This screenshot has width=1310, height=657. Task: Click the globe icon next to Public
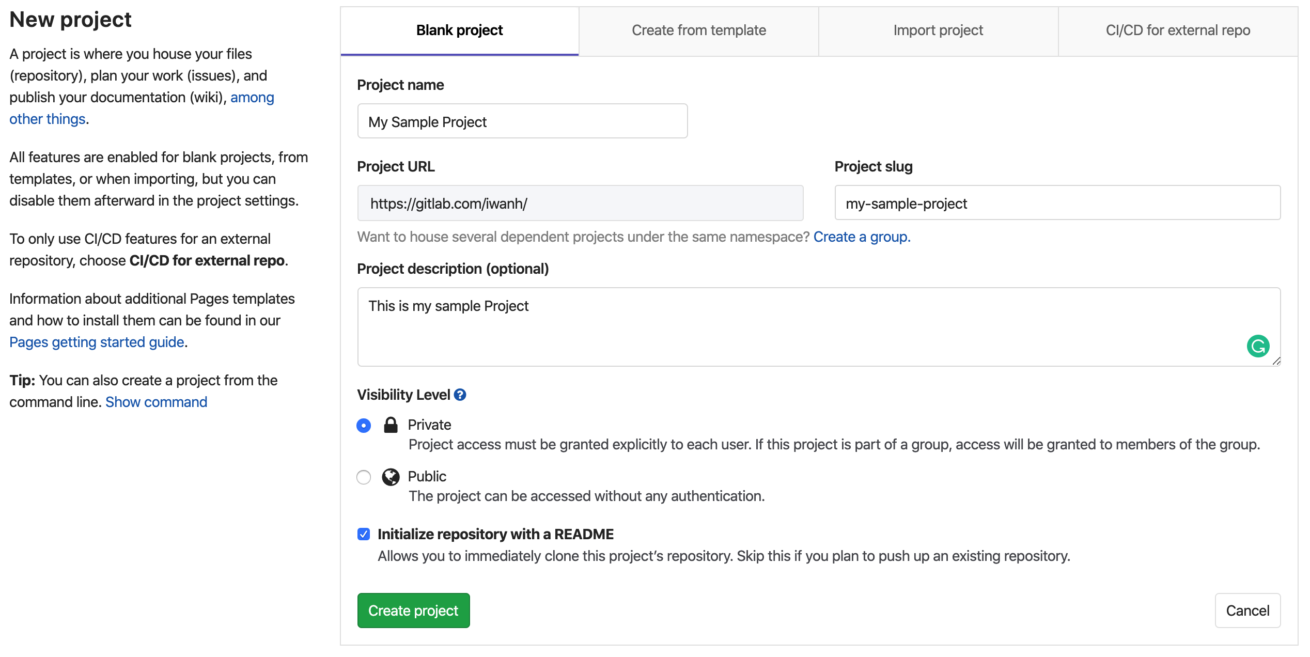coord(391,477)
